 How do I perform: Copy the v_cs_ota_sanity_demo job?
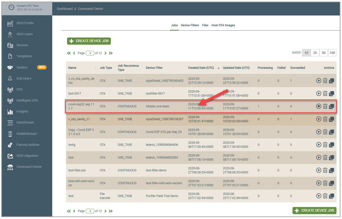(332, 81)
